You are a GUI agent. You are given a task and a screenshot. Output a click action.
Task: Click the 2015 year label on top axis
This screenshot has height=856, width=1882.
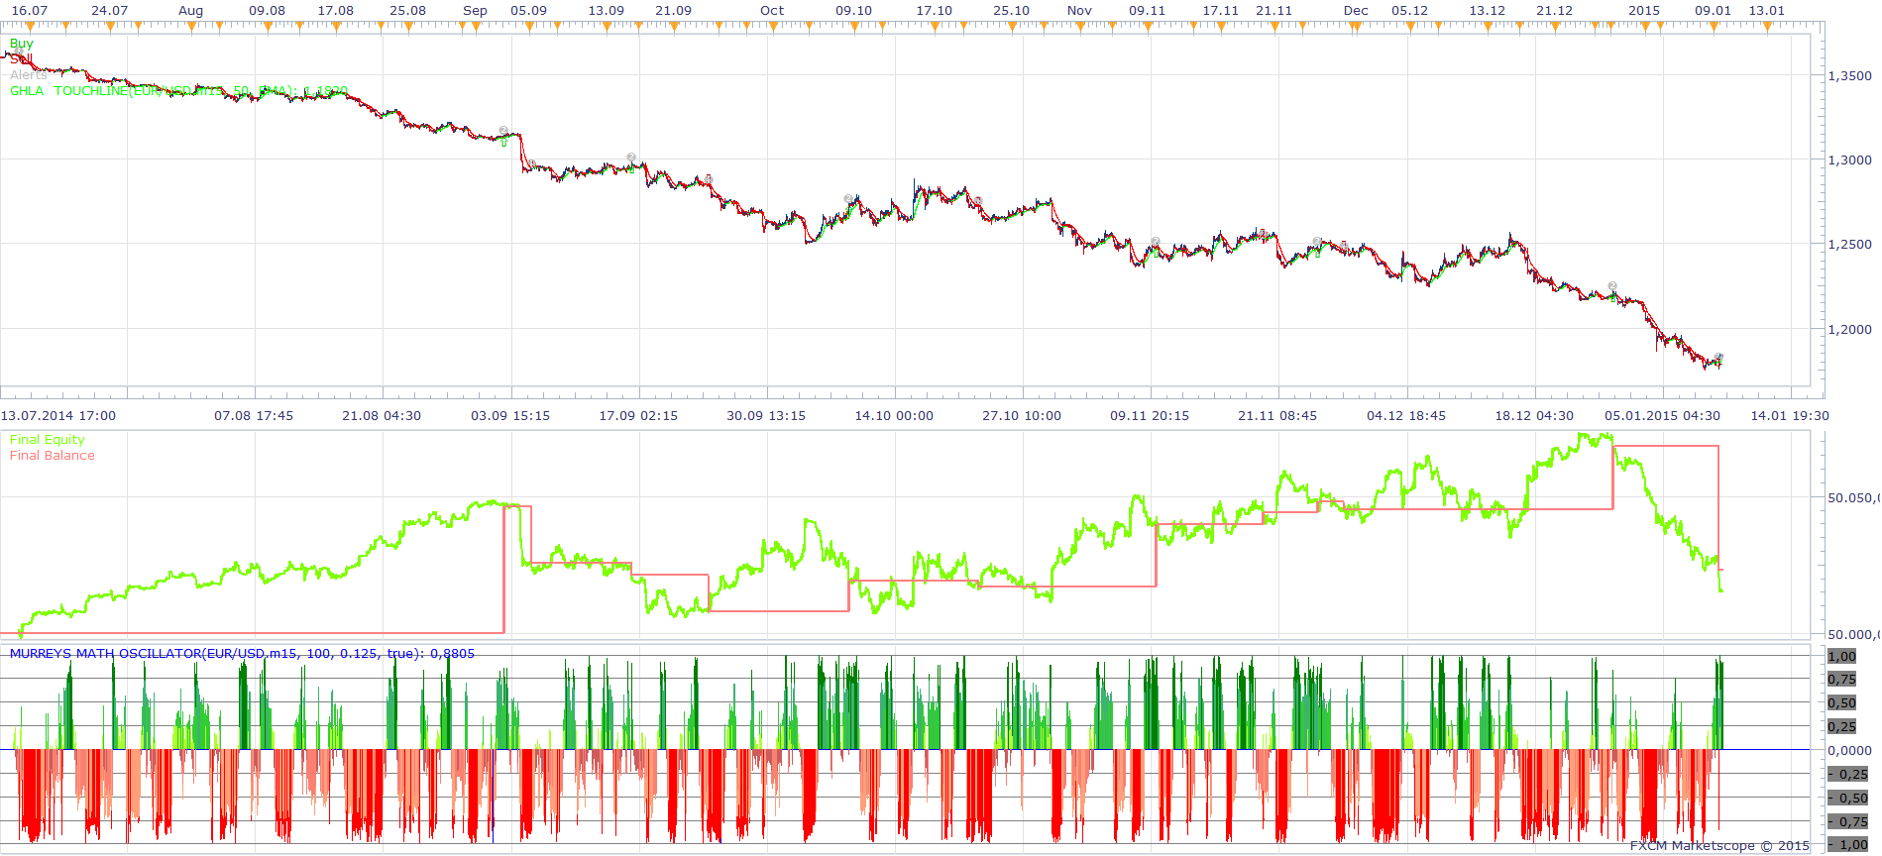(1644, 10)
